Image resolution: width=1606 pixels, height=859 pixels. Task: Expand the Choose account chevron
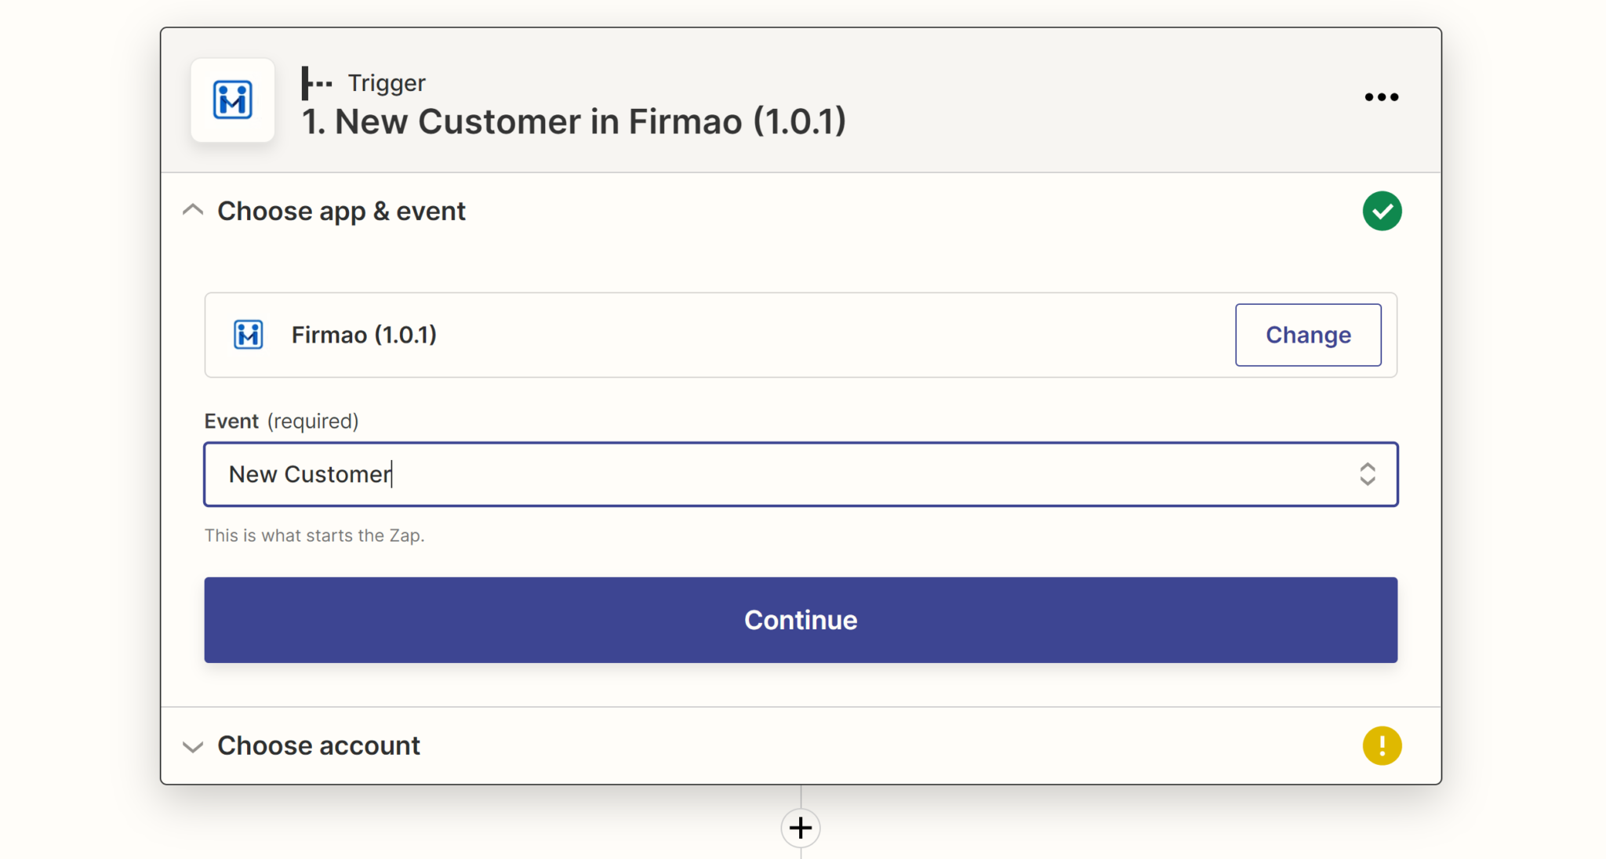[x=193, y=746]
